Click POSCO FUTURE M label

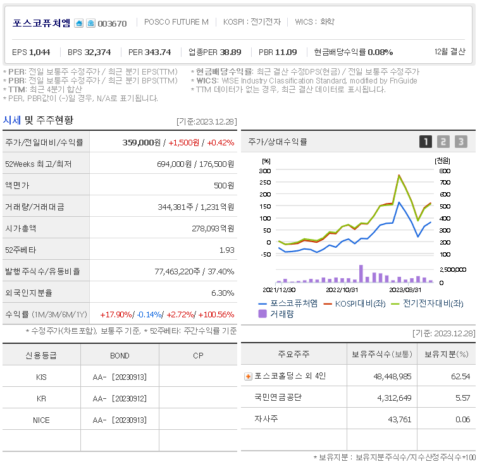tap(176, 22)
